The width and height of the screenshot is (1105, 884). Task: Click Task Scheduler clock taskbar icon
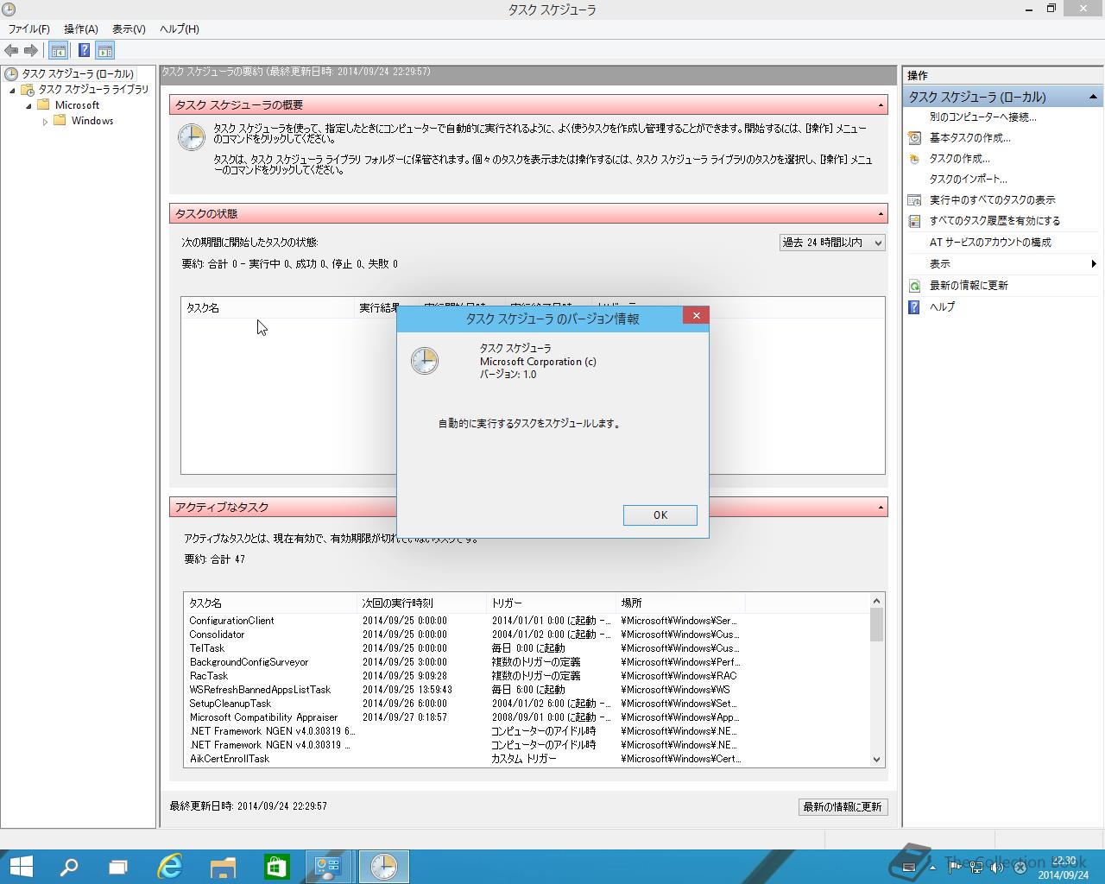tap(383, 867)
